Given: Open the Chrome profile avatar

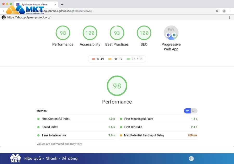Looking at the screenshot, I should click(x=224, y=11).
